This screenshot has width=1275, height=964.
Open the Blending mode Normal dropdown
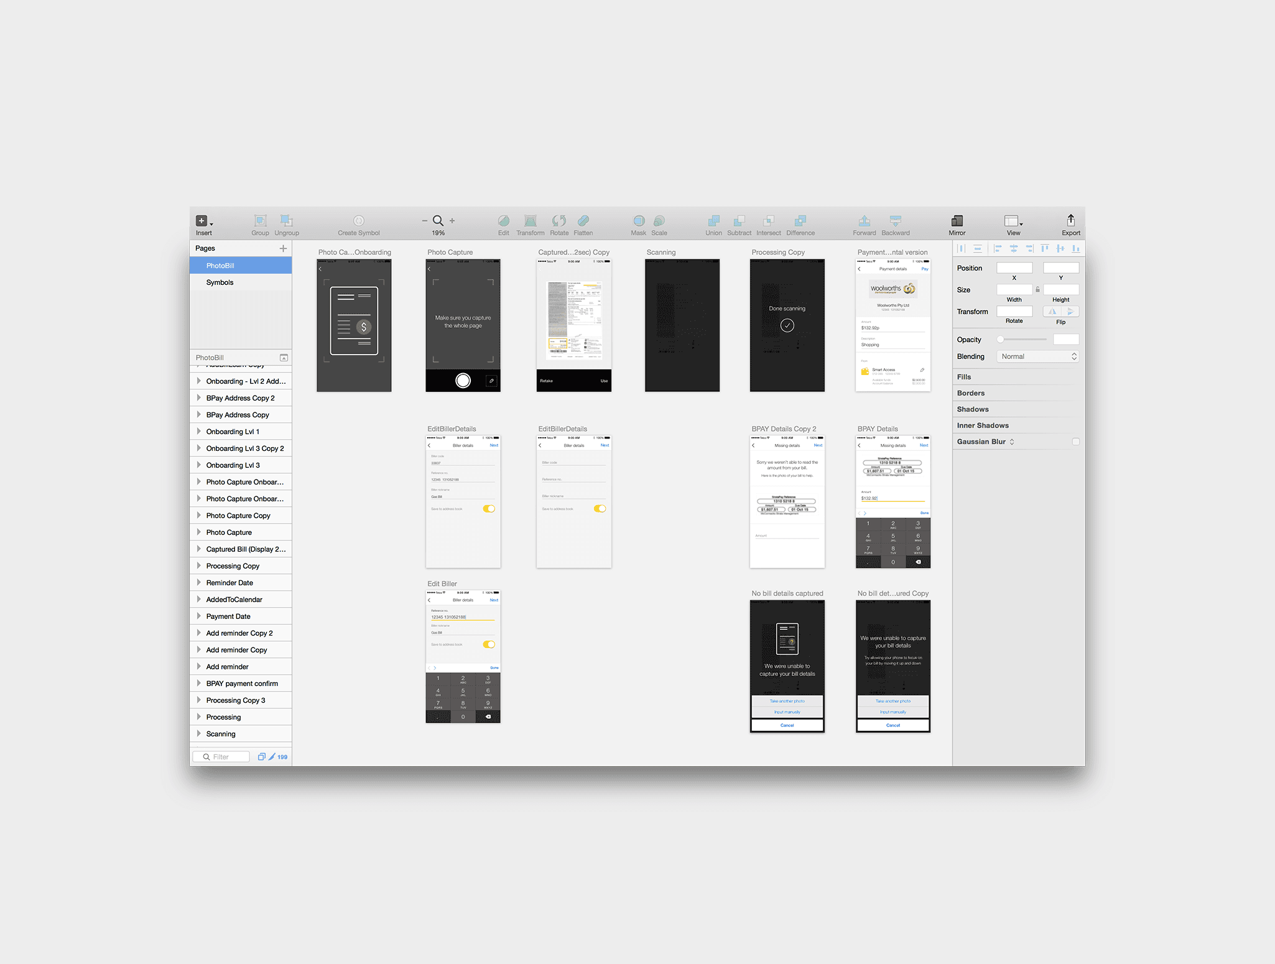1037,356
